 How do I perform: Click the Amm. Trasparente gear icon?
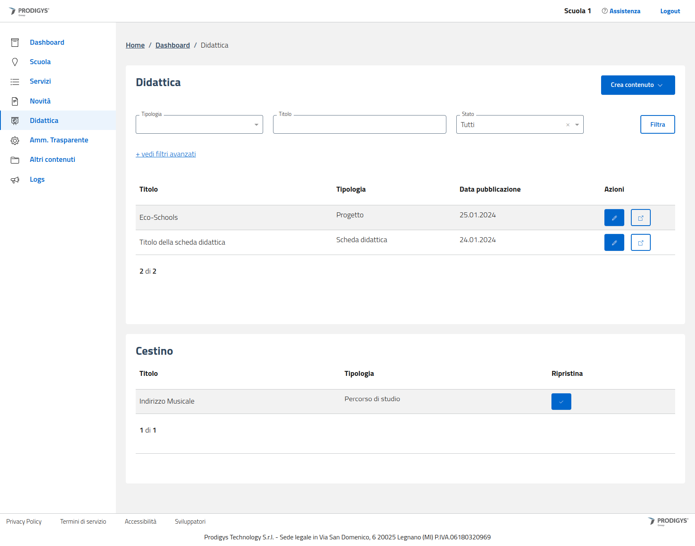pos(15,140)
